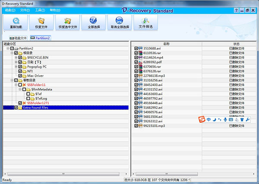This screenshot has width=259, height=184.
Task: Sort files by the 名称 column header
Action: click(166, 44)
